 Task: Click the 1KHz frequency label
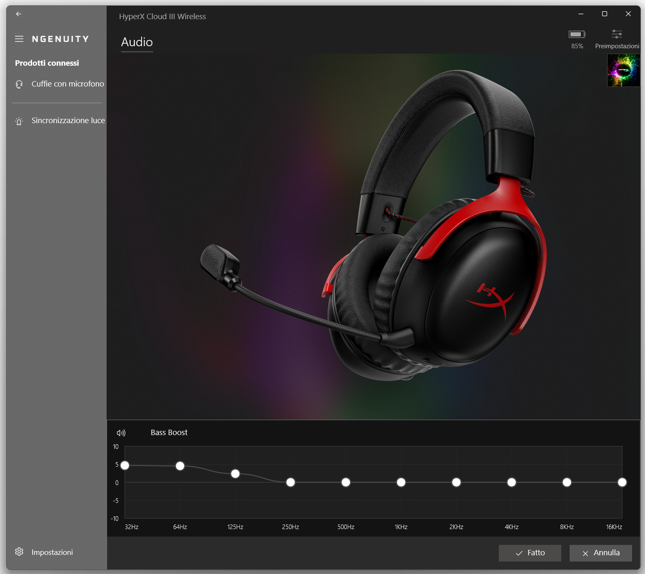(x=401, y=527)
